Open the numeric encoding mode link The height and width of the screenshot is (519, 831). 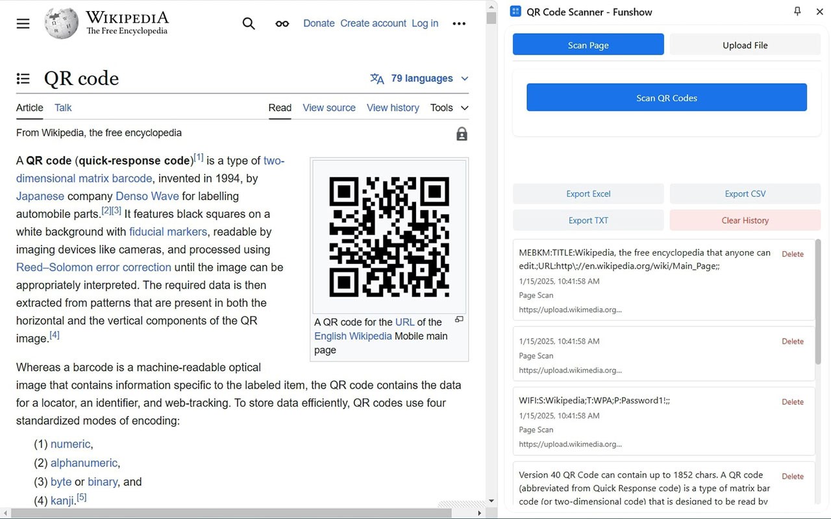70,444
